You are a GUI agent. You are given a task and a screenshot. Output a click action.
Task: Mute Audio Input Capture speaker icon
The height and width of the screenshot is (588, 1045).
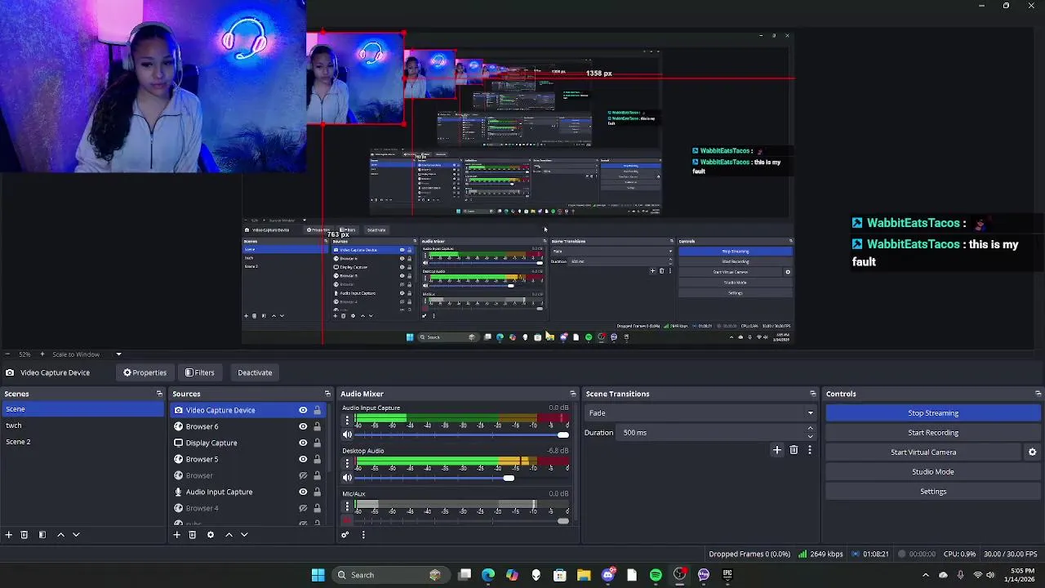coord(347,434)
